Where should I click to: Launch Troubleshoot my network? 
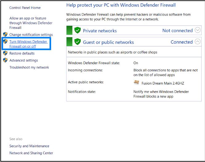click(x=29, y=67)
